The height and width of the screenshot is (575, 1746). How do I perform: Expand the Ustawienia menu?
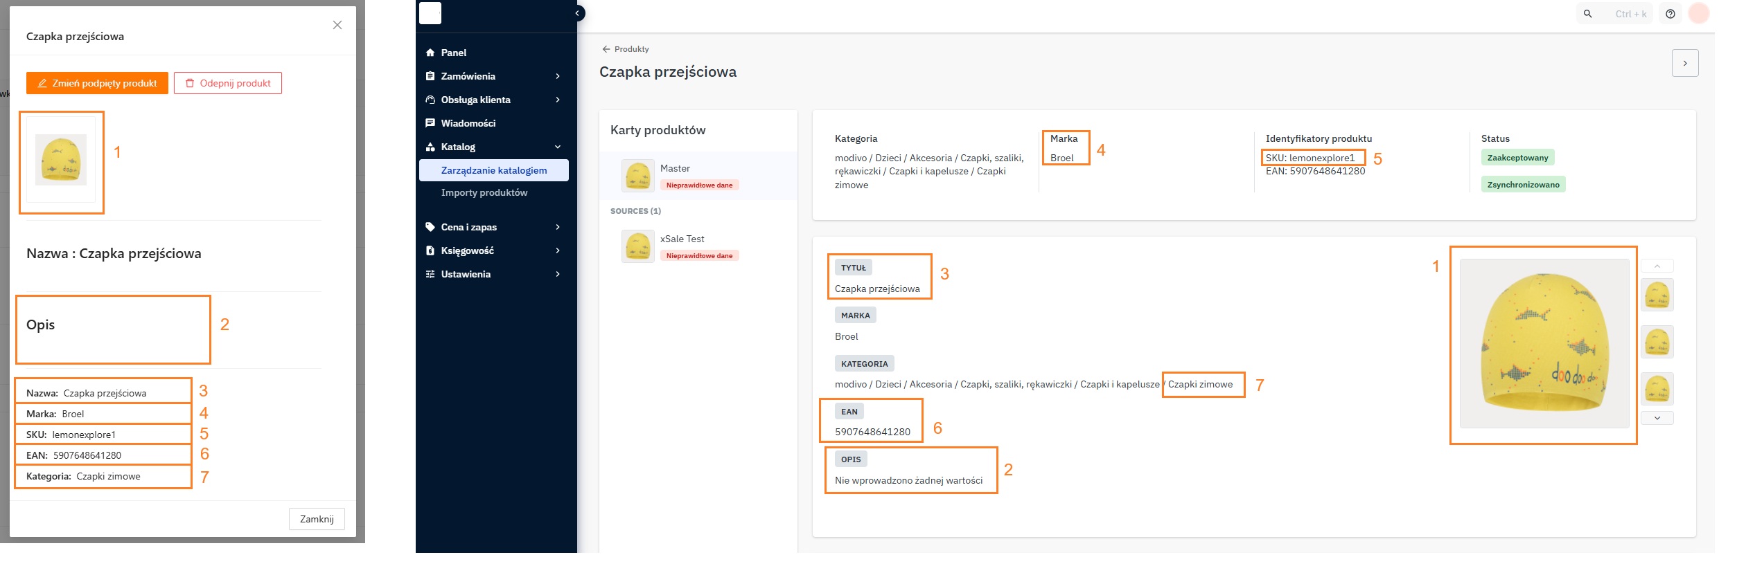[557, 274]
